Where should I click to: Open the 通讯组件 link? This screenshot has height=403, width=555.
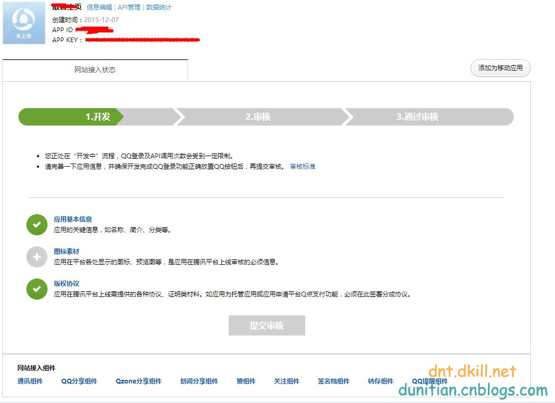tap(30, 381)
